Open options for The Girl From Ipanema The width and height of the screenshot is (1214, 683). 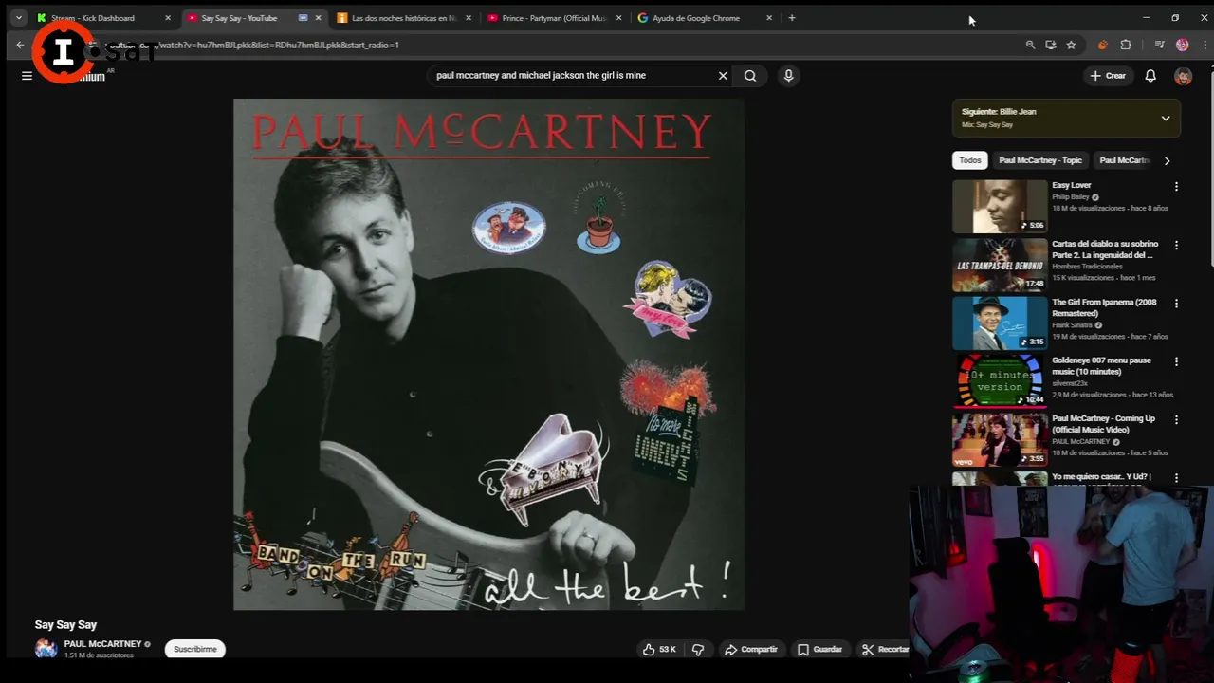1176,304
